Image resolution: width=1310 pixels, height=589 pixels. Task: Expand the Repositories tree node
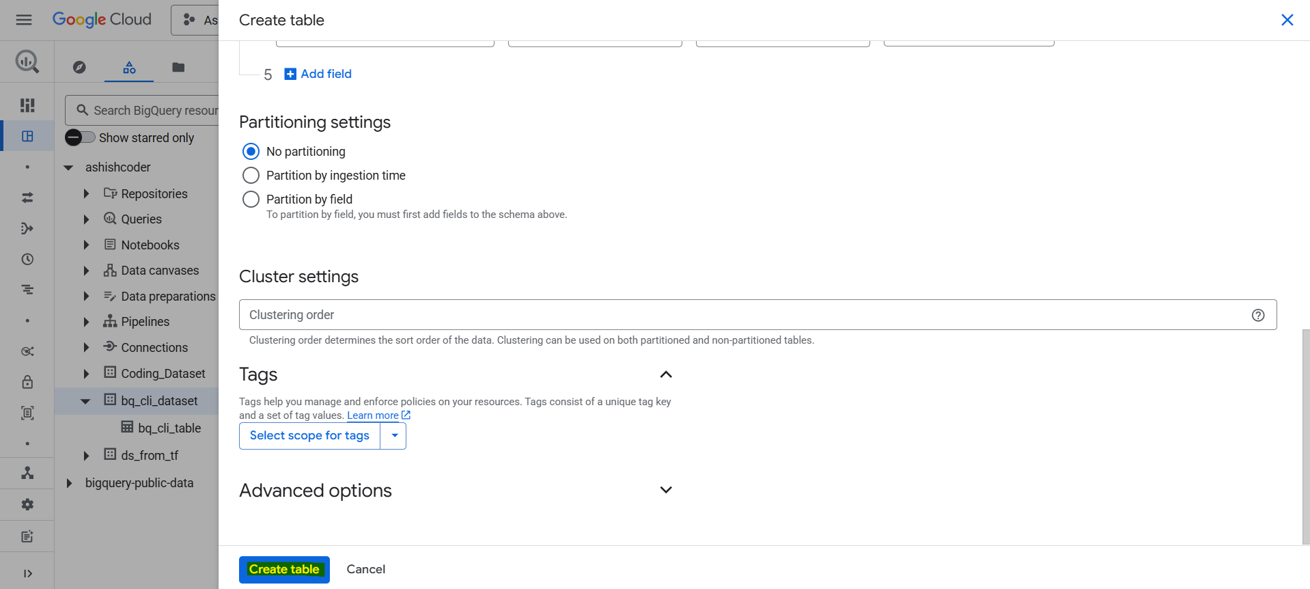point(86,194)
